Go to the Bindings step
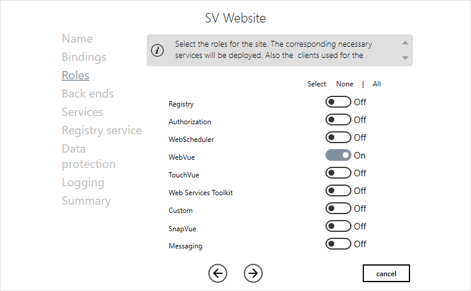Image resolution: width=471 pixels, height=291 pixels. [x=84, y=57]
